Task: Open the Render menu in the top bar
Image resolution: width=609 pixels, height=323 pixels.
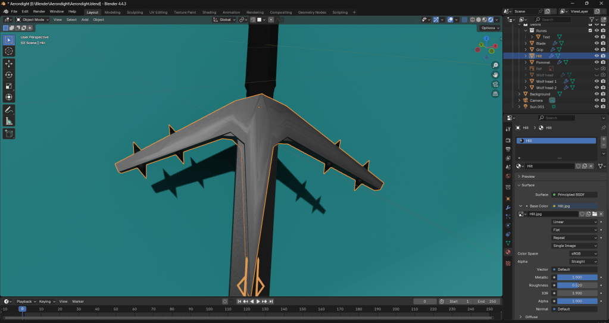Action: pos(39,11)
